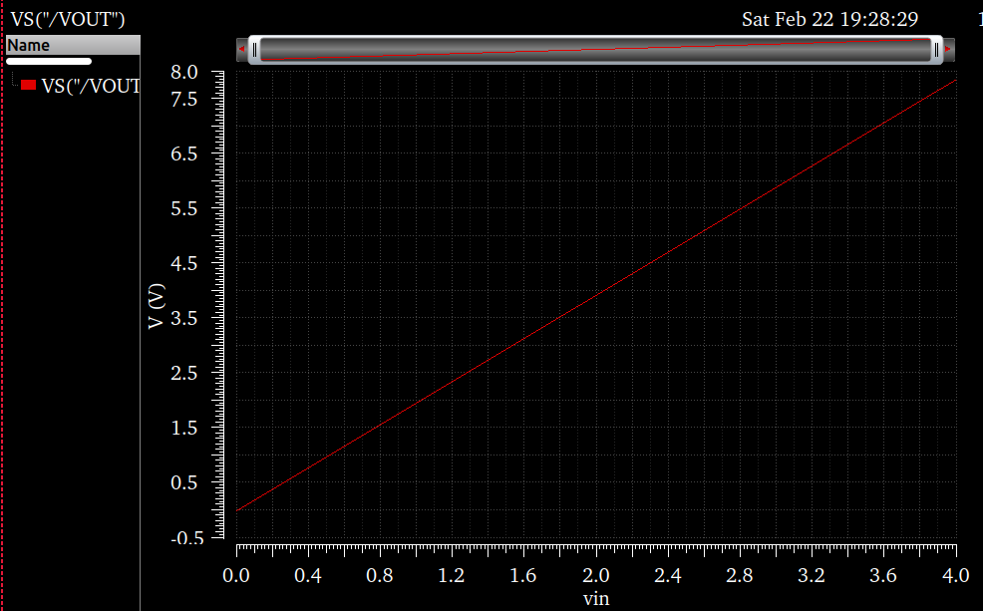Click the -0.5 y-axis tick label
Viewport: 983px width, 611px height.
[x=187, y=538]
